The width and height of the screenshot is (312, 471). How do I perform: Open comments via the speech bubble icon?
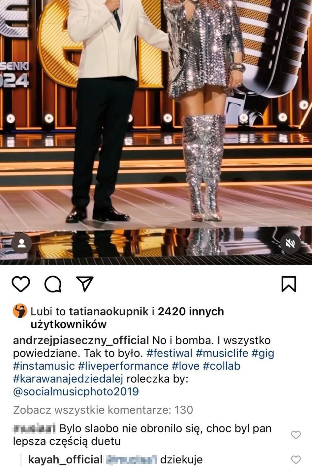(53, 284)
